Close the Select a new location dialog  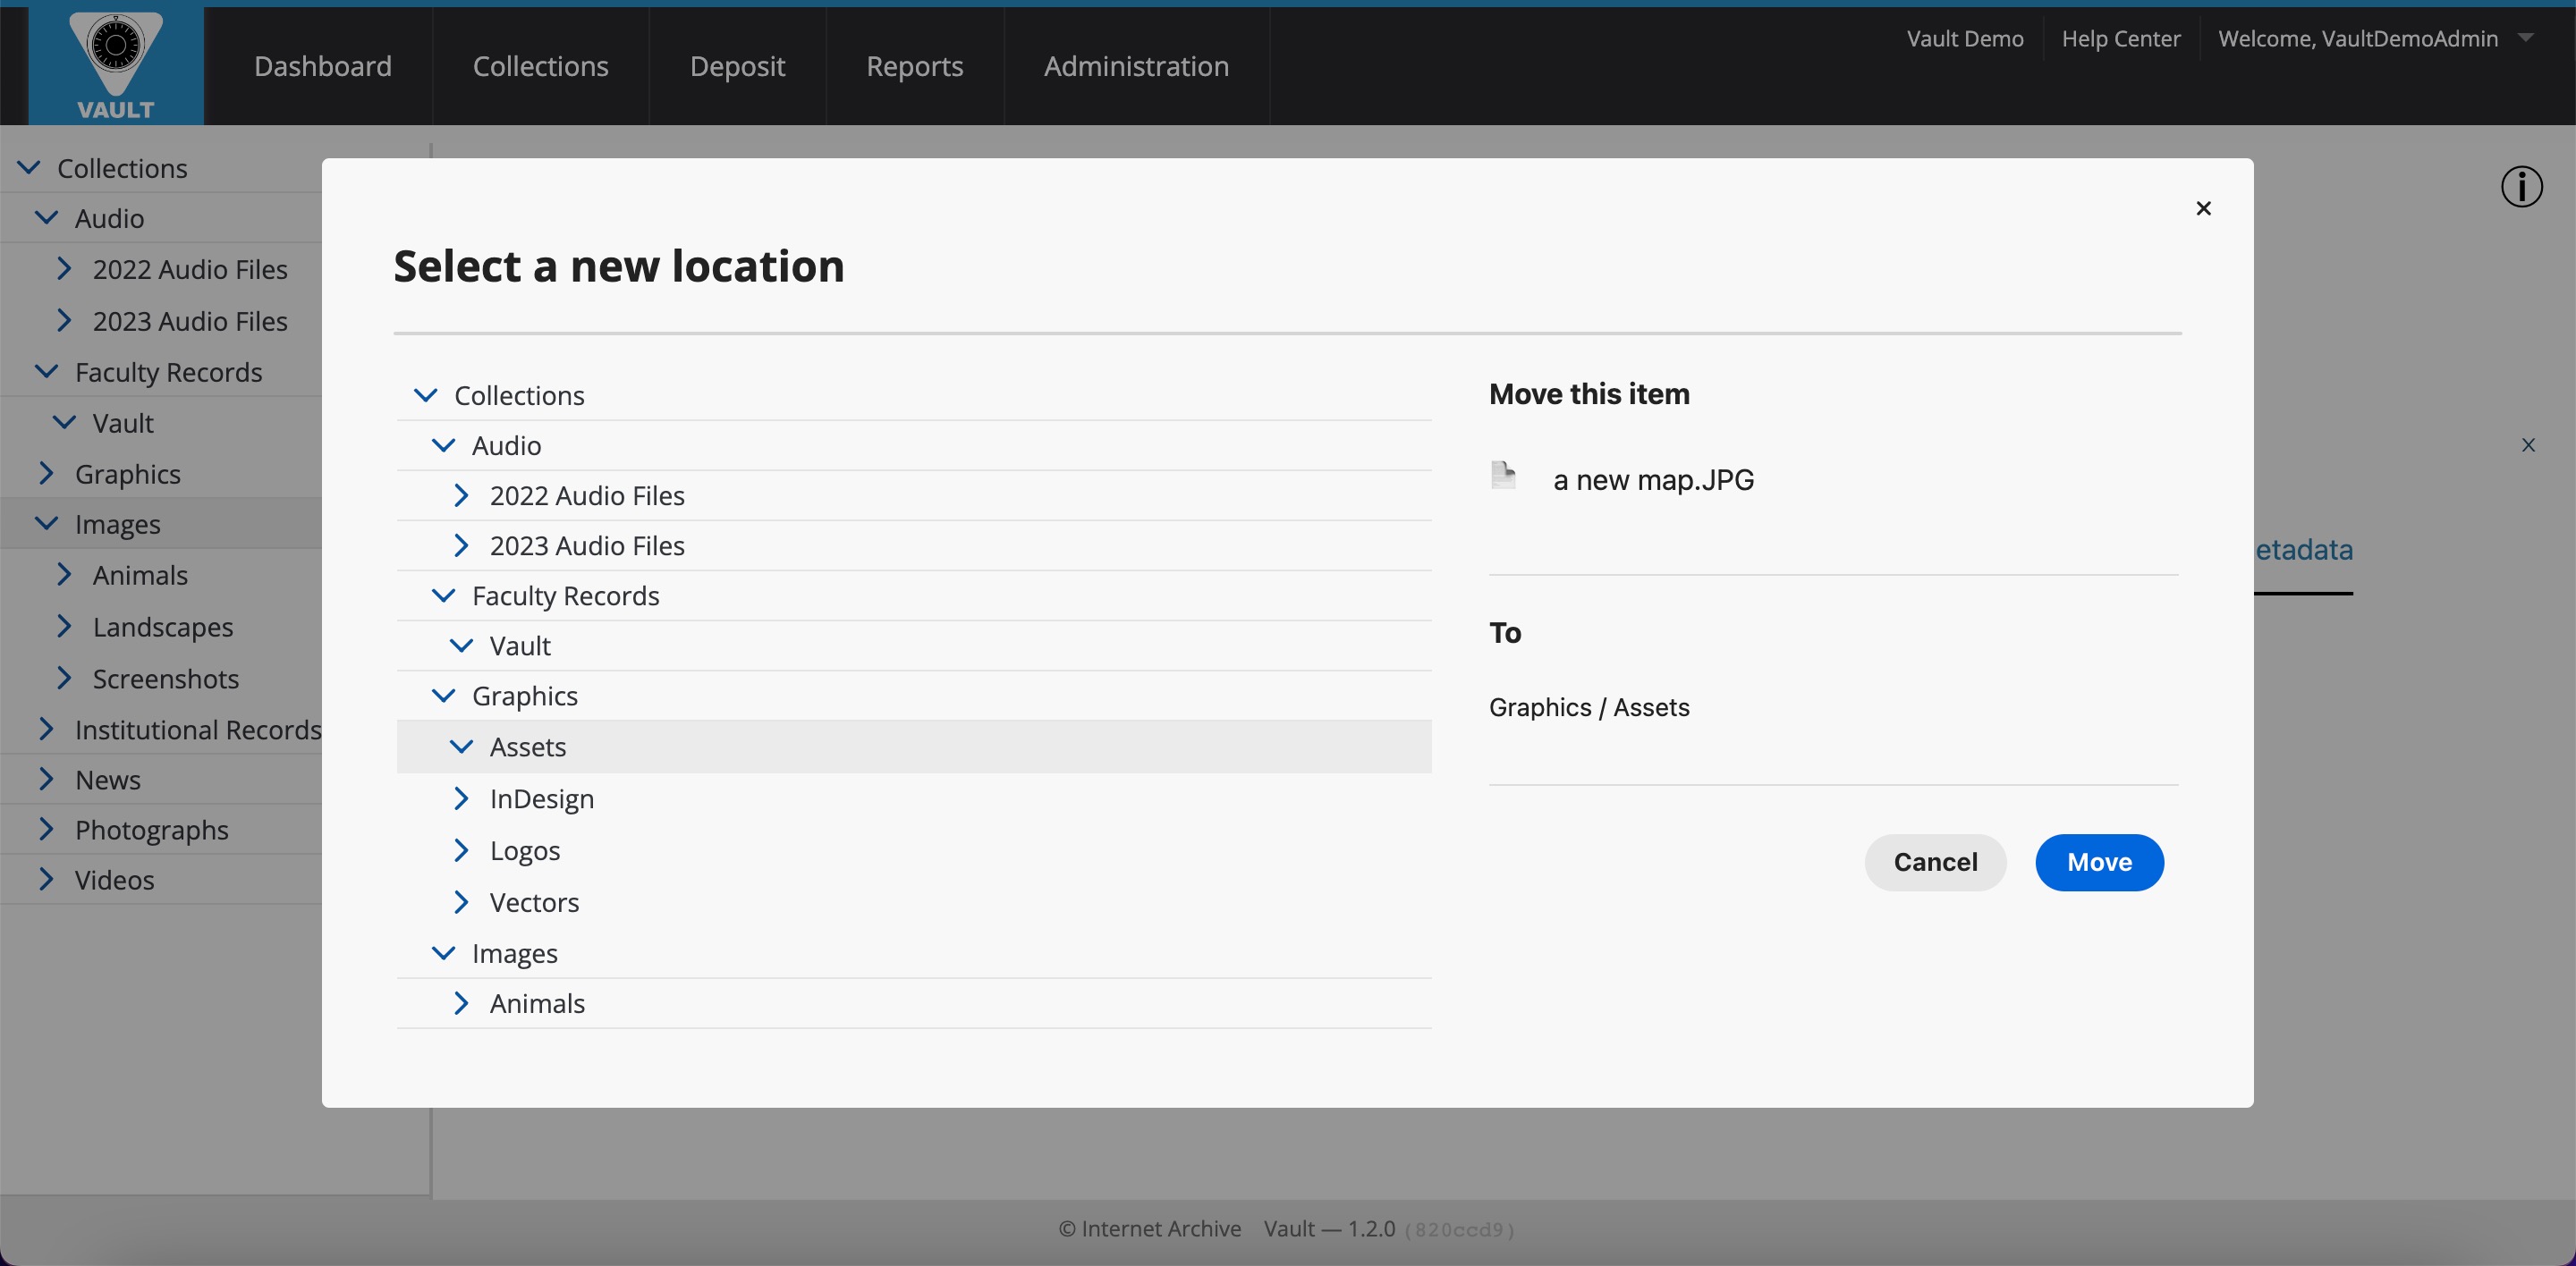tap(2203, 207)
